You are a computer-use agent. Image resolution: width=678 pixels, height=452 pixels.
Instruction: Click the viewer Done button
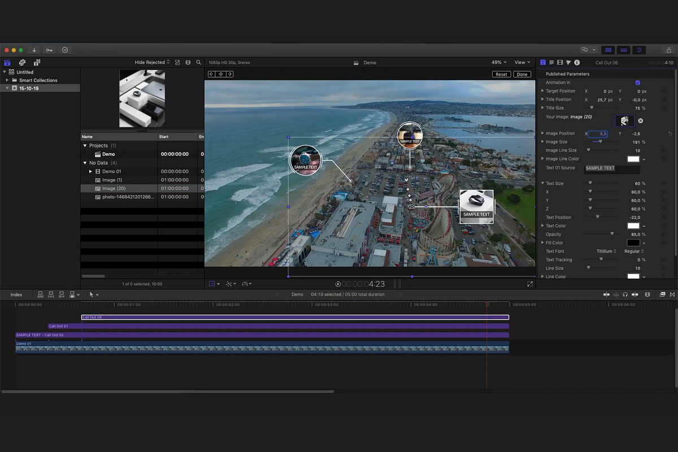coord(522,75)
